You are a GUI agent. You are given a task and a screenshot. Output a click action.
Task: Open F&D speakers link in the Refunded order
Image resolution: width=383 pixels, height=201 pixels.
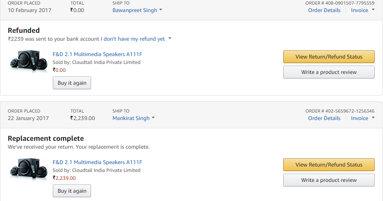97,54
